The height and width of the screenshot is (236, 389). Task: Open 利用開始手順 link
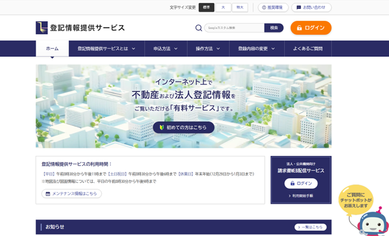pos(301,196)
